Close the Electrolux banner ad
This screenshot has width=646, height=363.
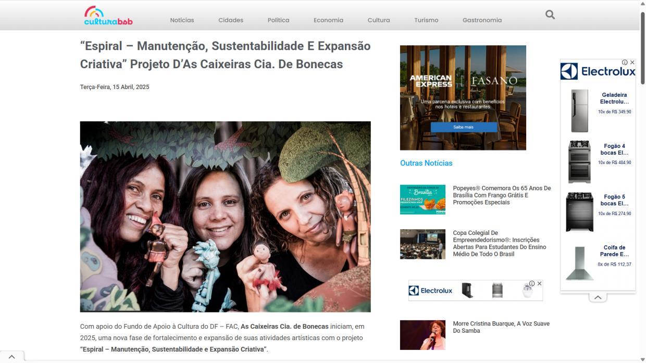click(539, 283)
